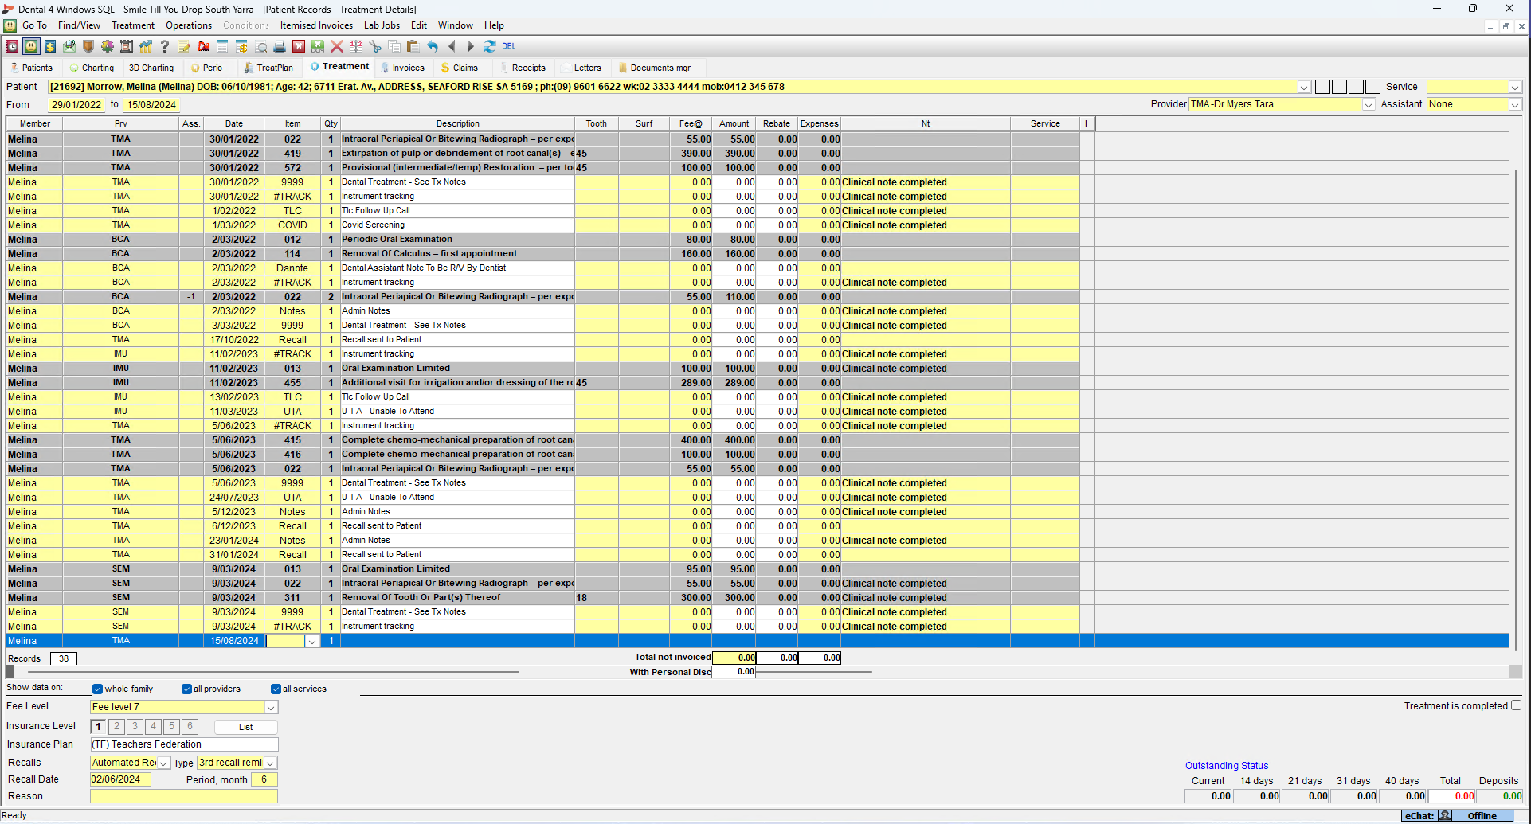Image resolution: width=1531 pixels, height=824 pixels.
Task: Click the red clock appointment icon
Action: coord(12,47)
